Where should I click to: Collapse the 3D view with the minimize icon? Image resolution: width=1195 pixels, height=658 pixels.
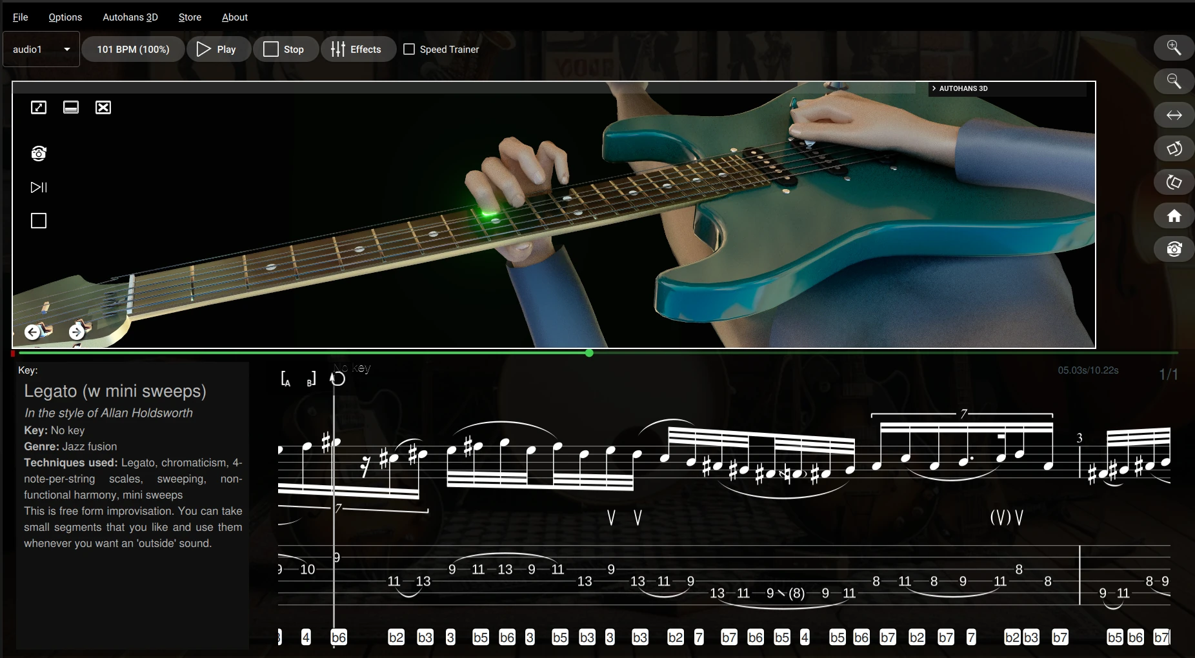click(x=71, y=108)
